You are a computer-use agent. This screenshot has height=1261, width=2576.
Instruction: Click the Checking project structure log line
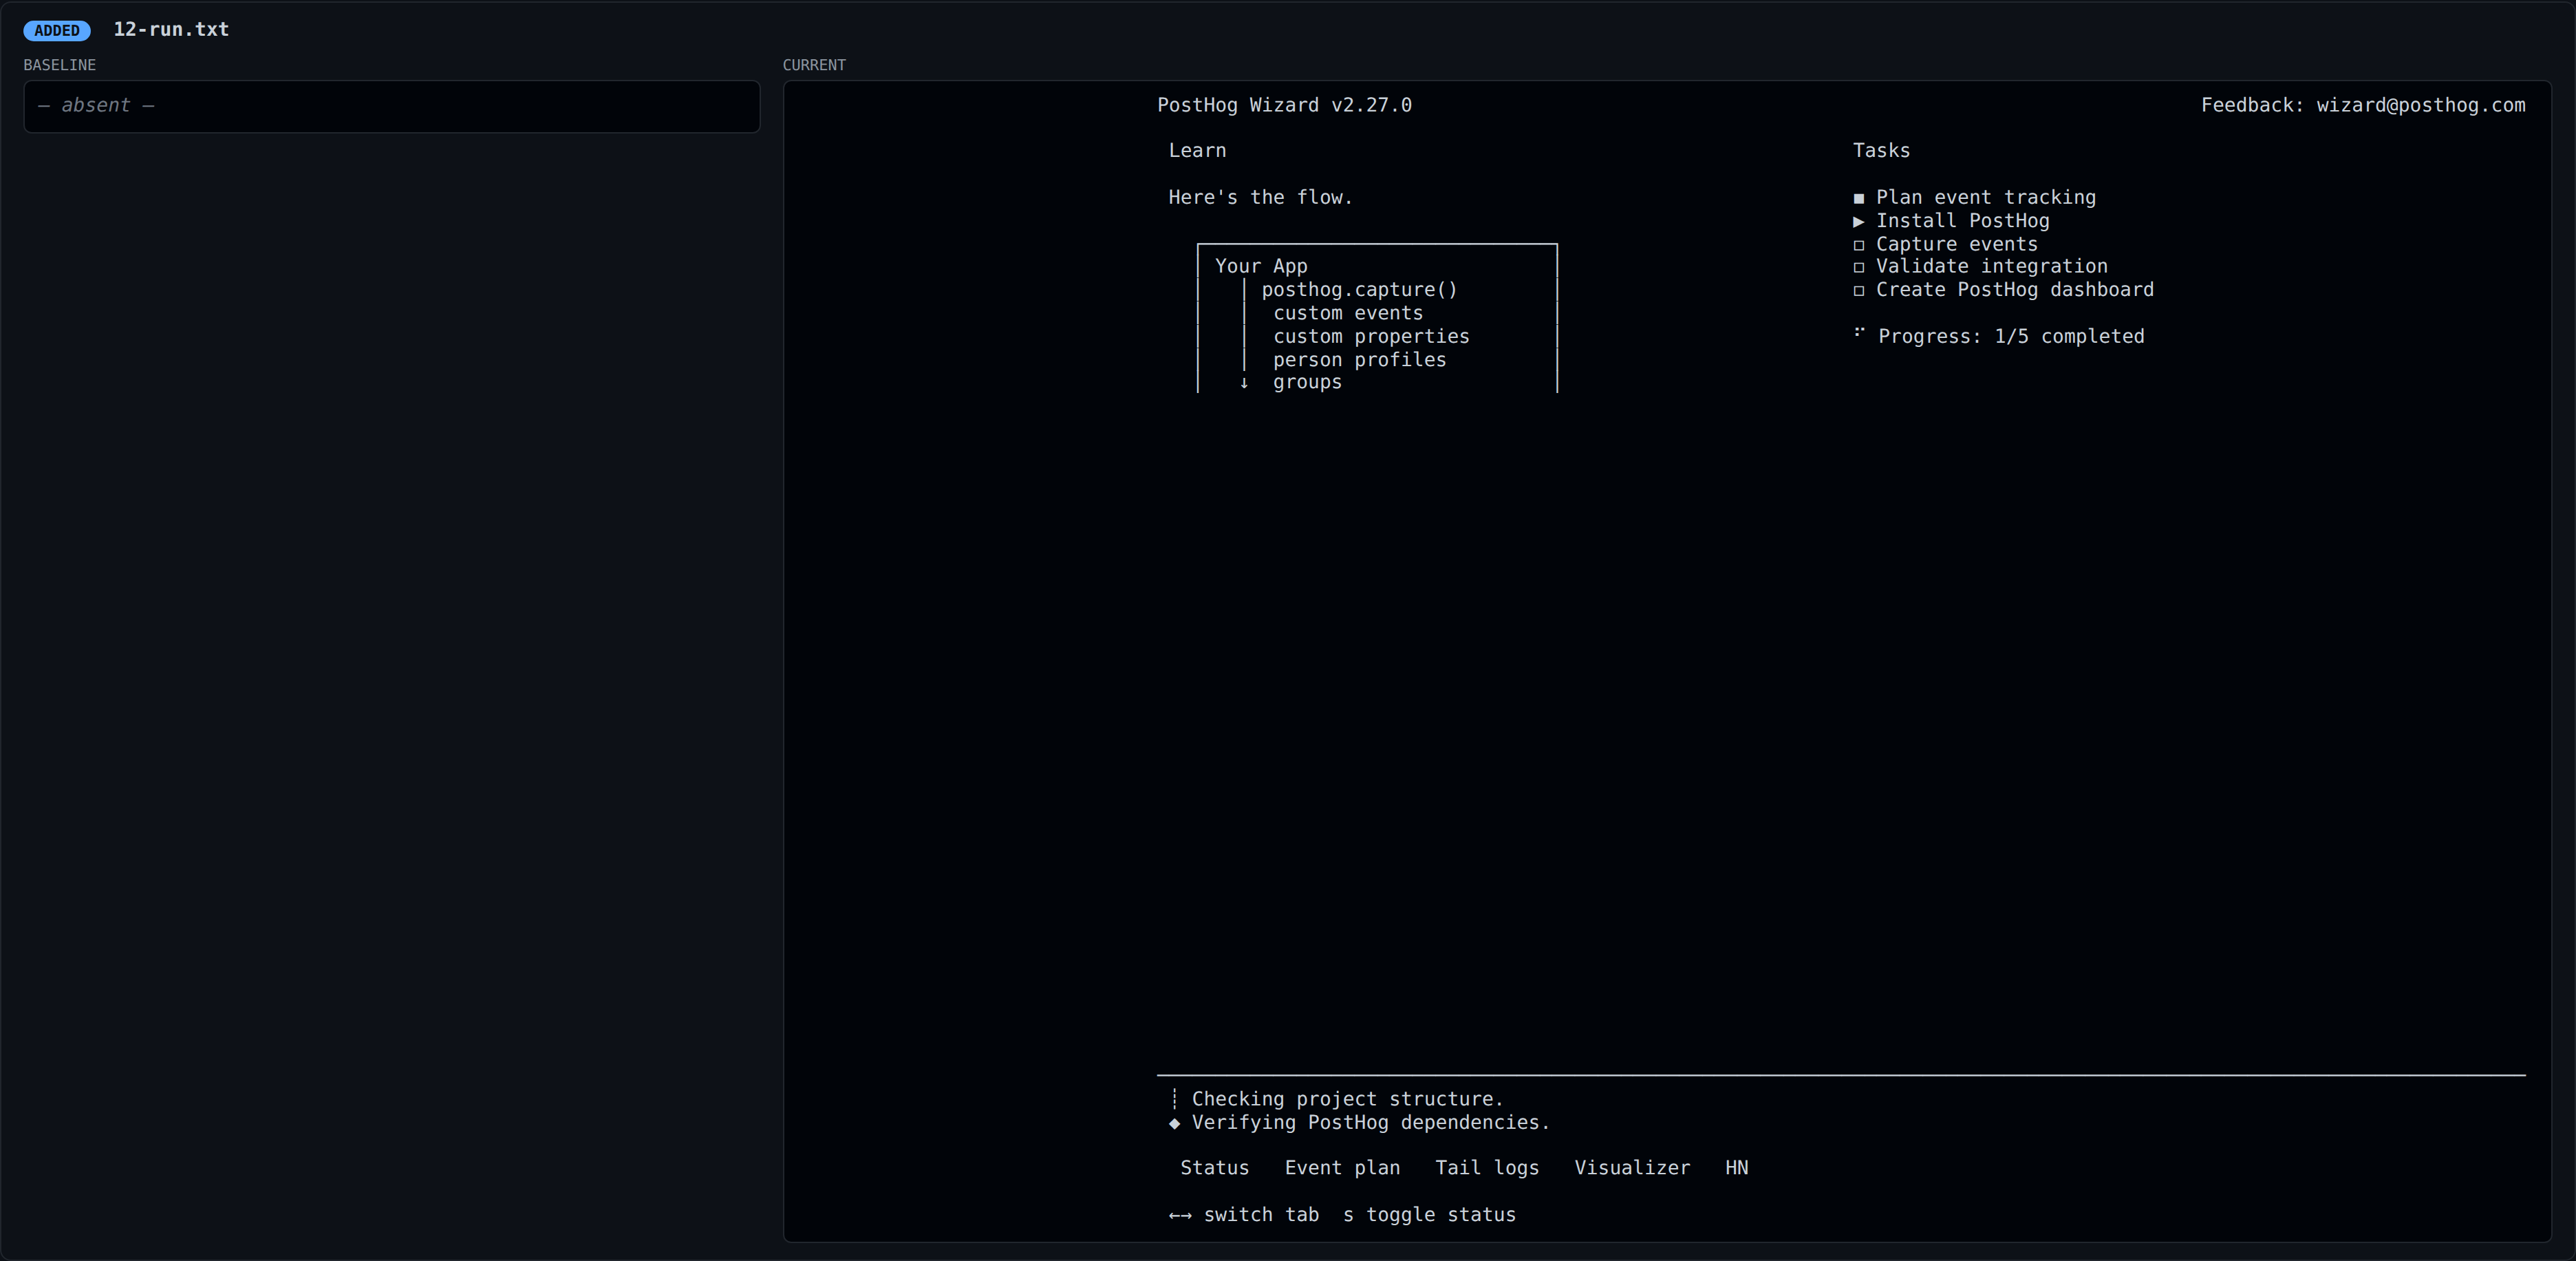point(1347,1099)
